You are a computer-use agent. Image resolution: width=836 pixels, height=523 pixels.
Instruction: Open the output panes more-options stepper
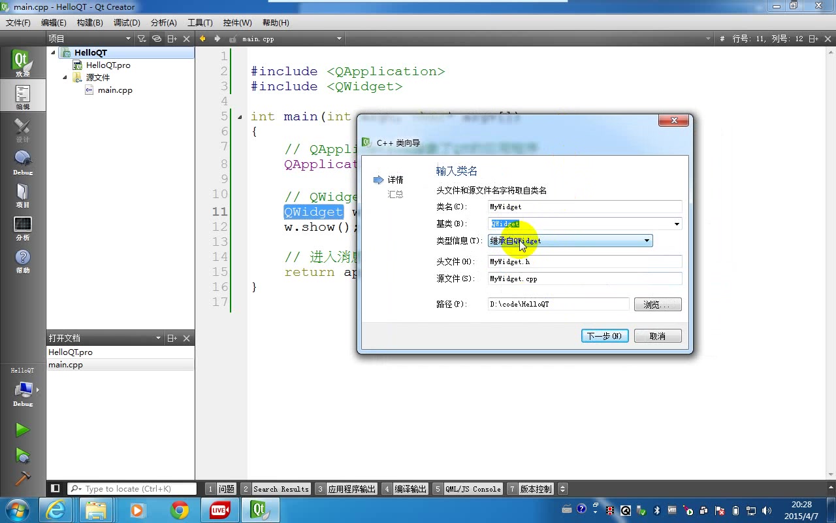[x=562, y=488]
